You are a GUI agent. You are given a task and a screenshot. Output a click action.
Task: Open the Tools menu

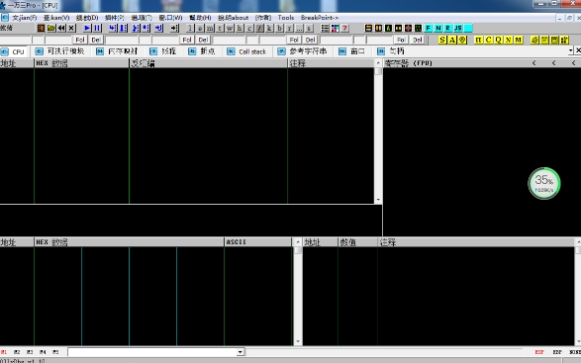click(286, 18)
